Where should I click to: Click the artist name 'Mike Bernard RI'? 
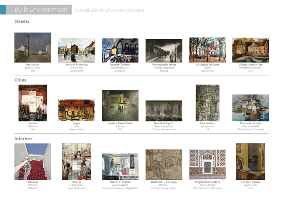(250, 126)
